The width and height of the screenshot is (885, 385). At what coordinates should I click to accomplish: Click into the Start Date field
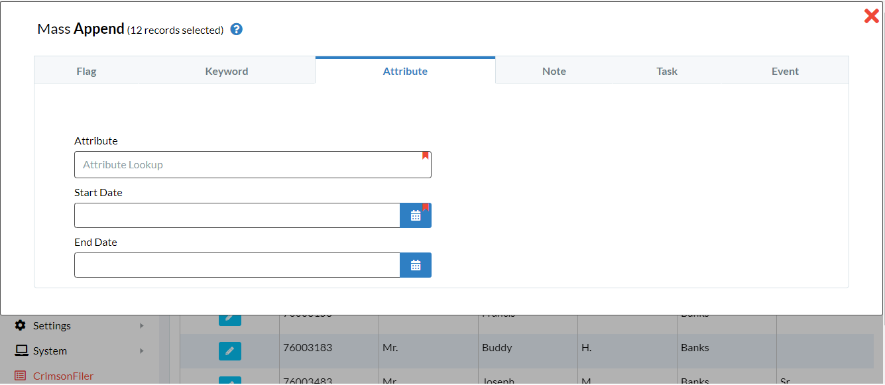[x=237, y=215]
